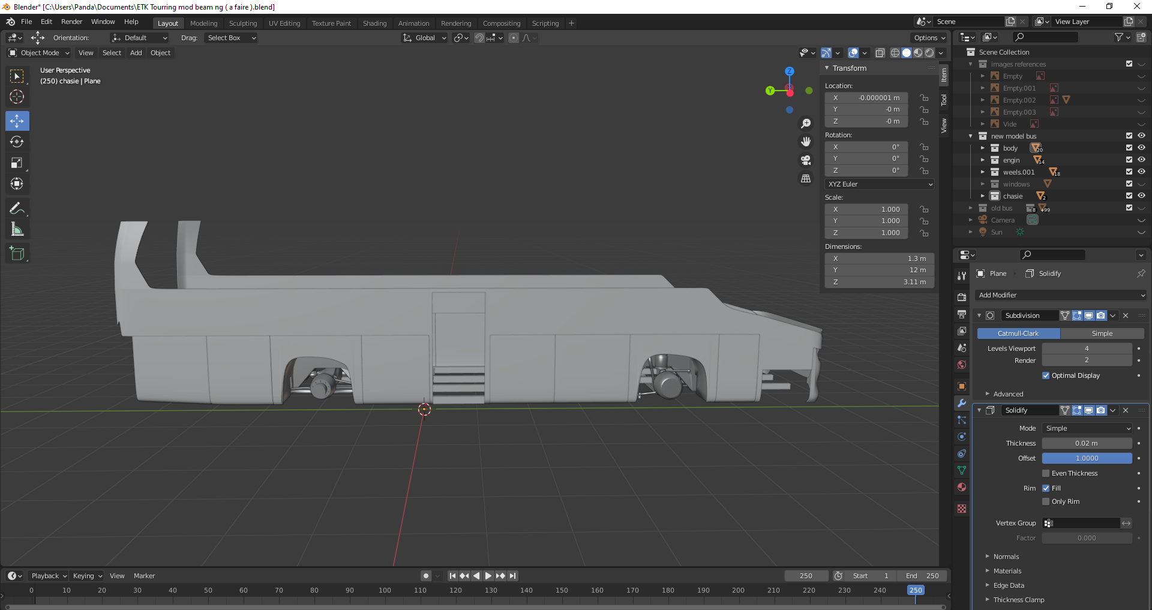Switch to the Shading workspace tab
1152x610 pixels.
click(374, 23)
